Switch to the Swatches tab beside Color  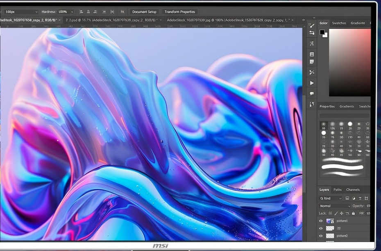pos(339,23)
